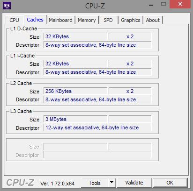Go to the SPD tab
The width and height of the screenshot is (193, 191).
point(108,20)
